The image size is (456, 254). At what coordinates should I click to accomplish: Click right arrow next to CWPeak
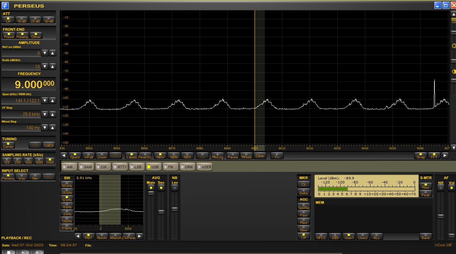click(x=139, y=236)
